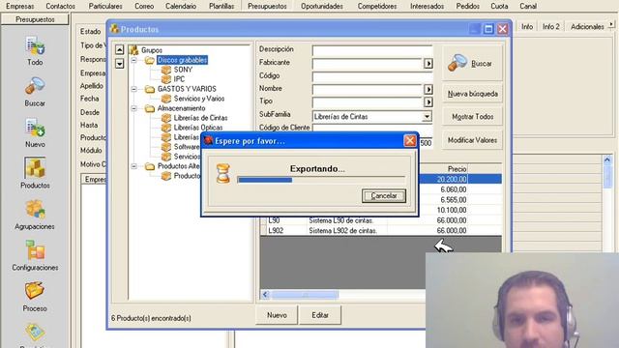Open the Pedidos menu

467,6
